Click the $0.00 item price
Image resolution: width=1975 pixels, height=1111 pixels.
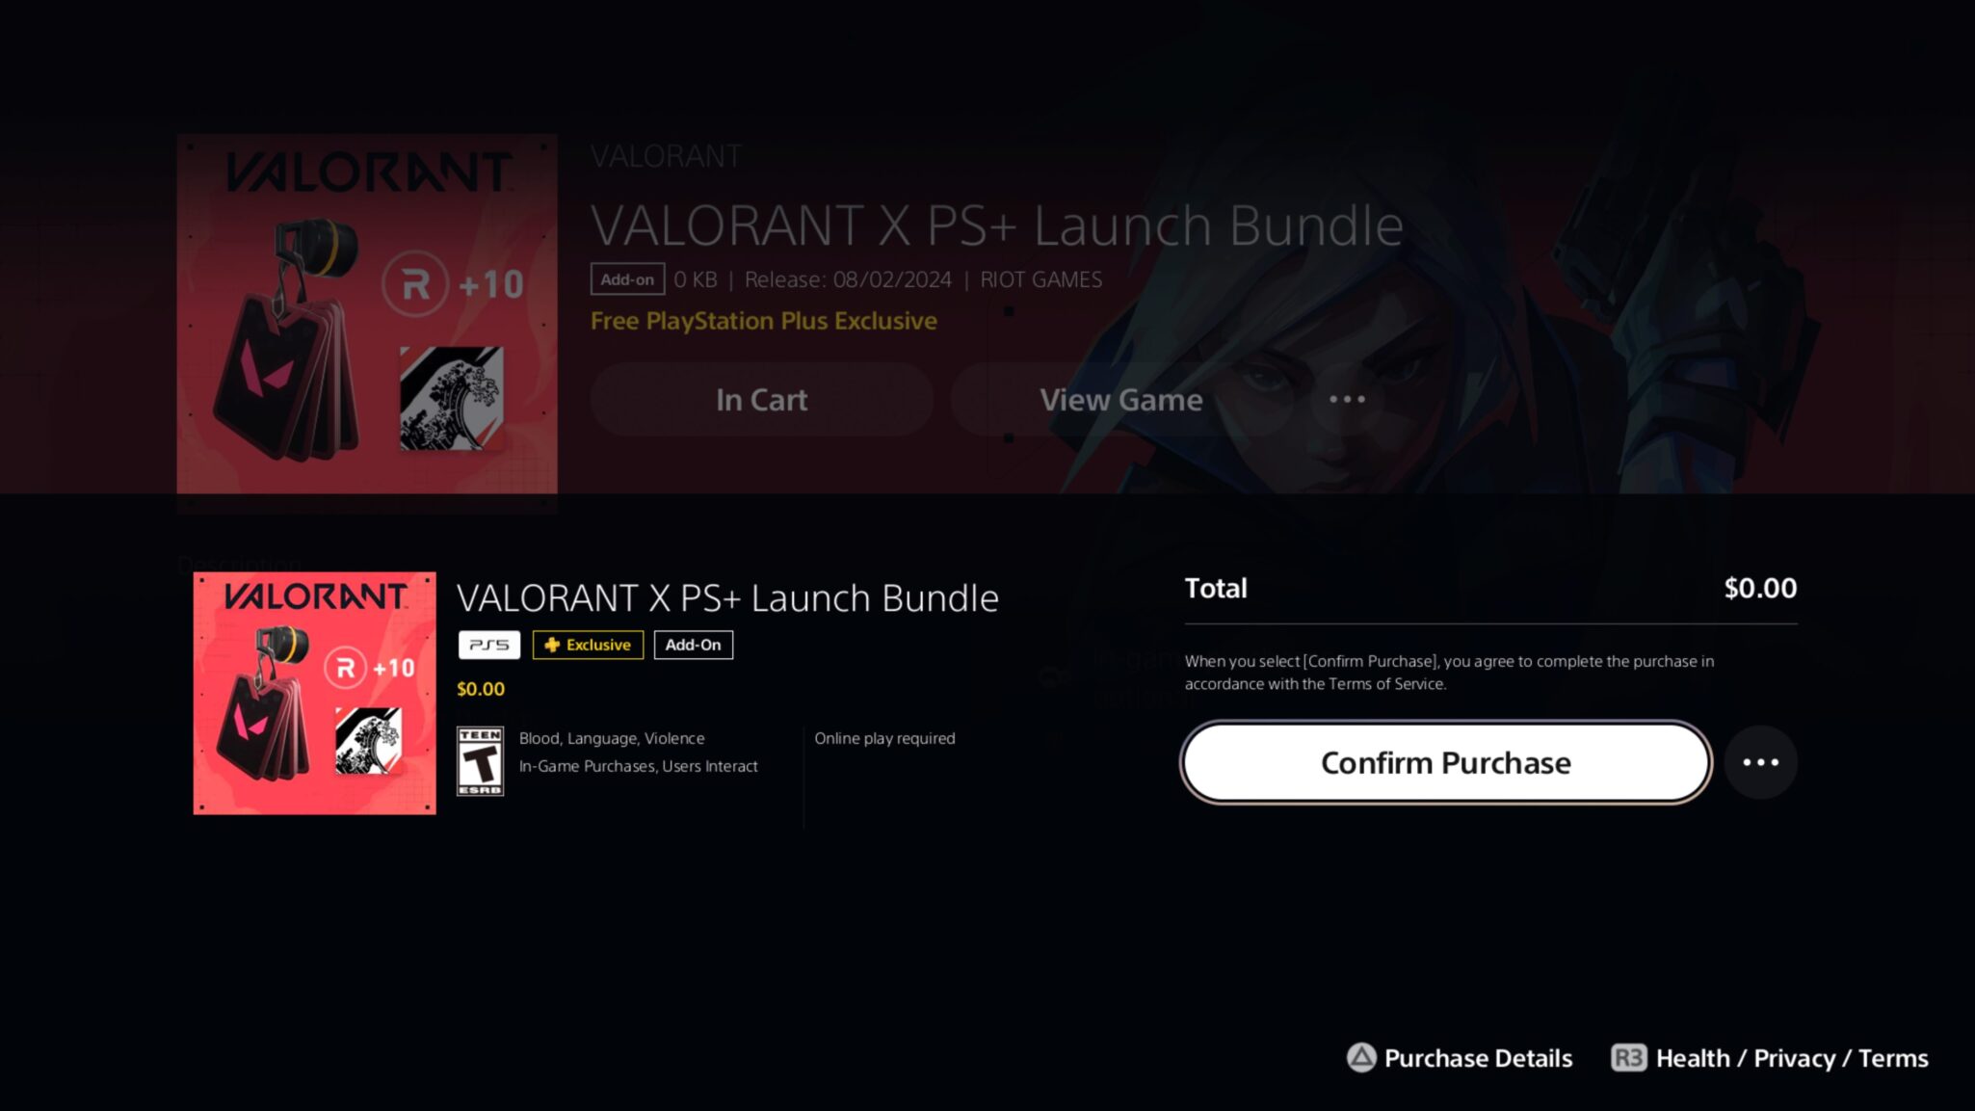(481, 689)
